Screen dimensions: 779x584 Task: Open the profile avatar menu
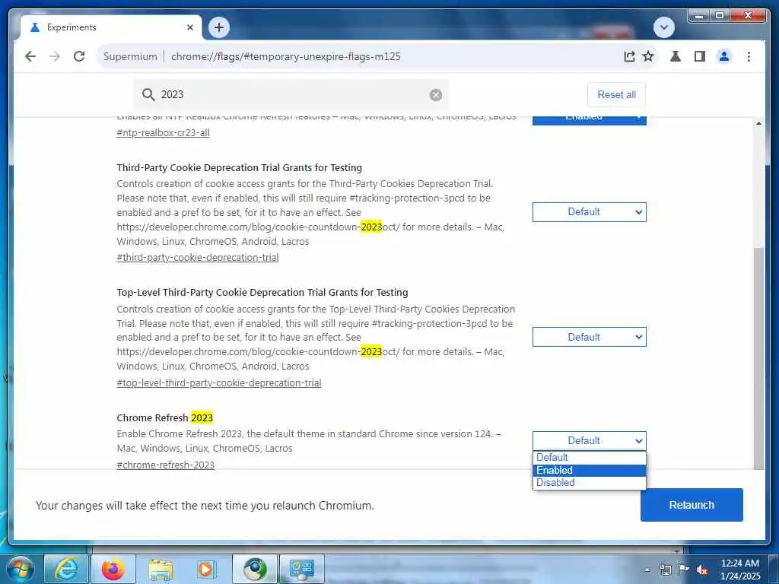click(x=724, y=56)
